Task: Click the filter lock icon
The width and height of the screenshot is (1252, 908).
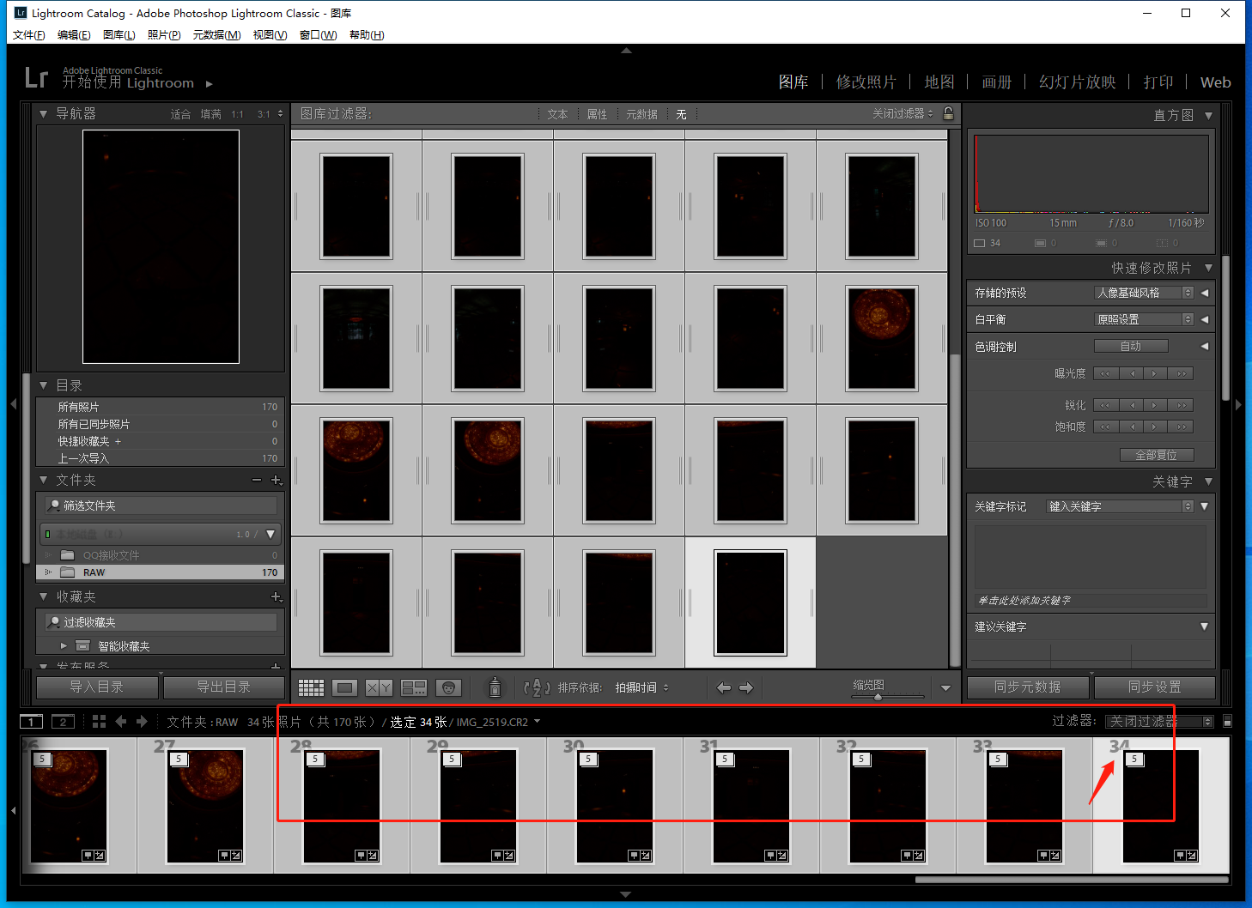Action: click(948, 113)
